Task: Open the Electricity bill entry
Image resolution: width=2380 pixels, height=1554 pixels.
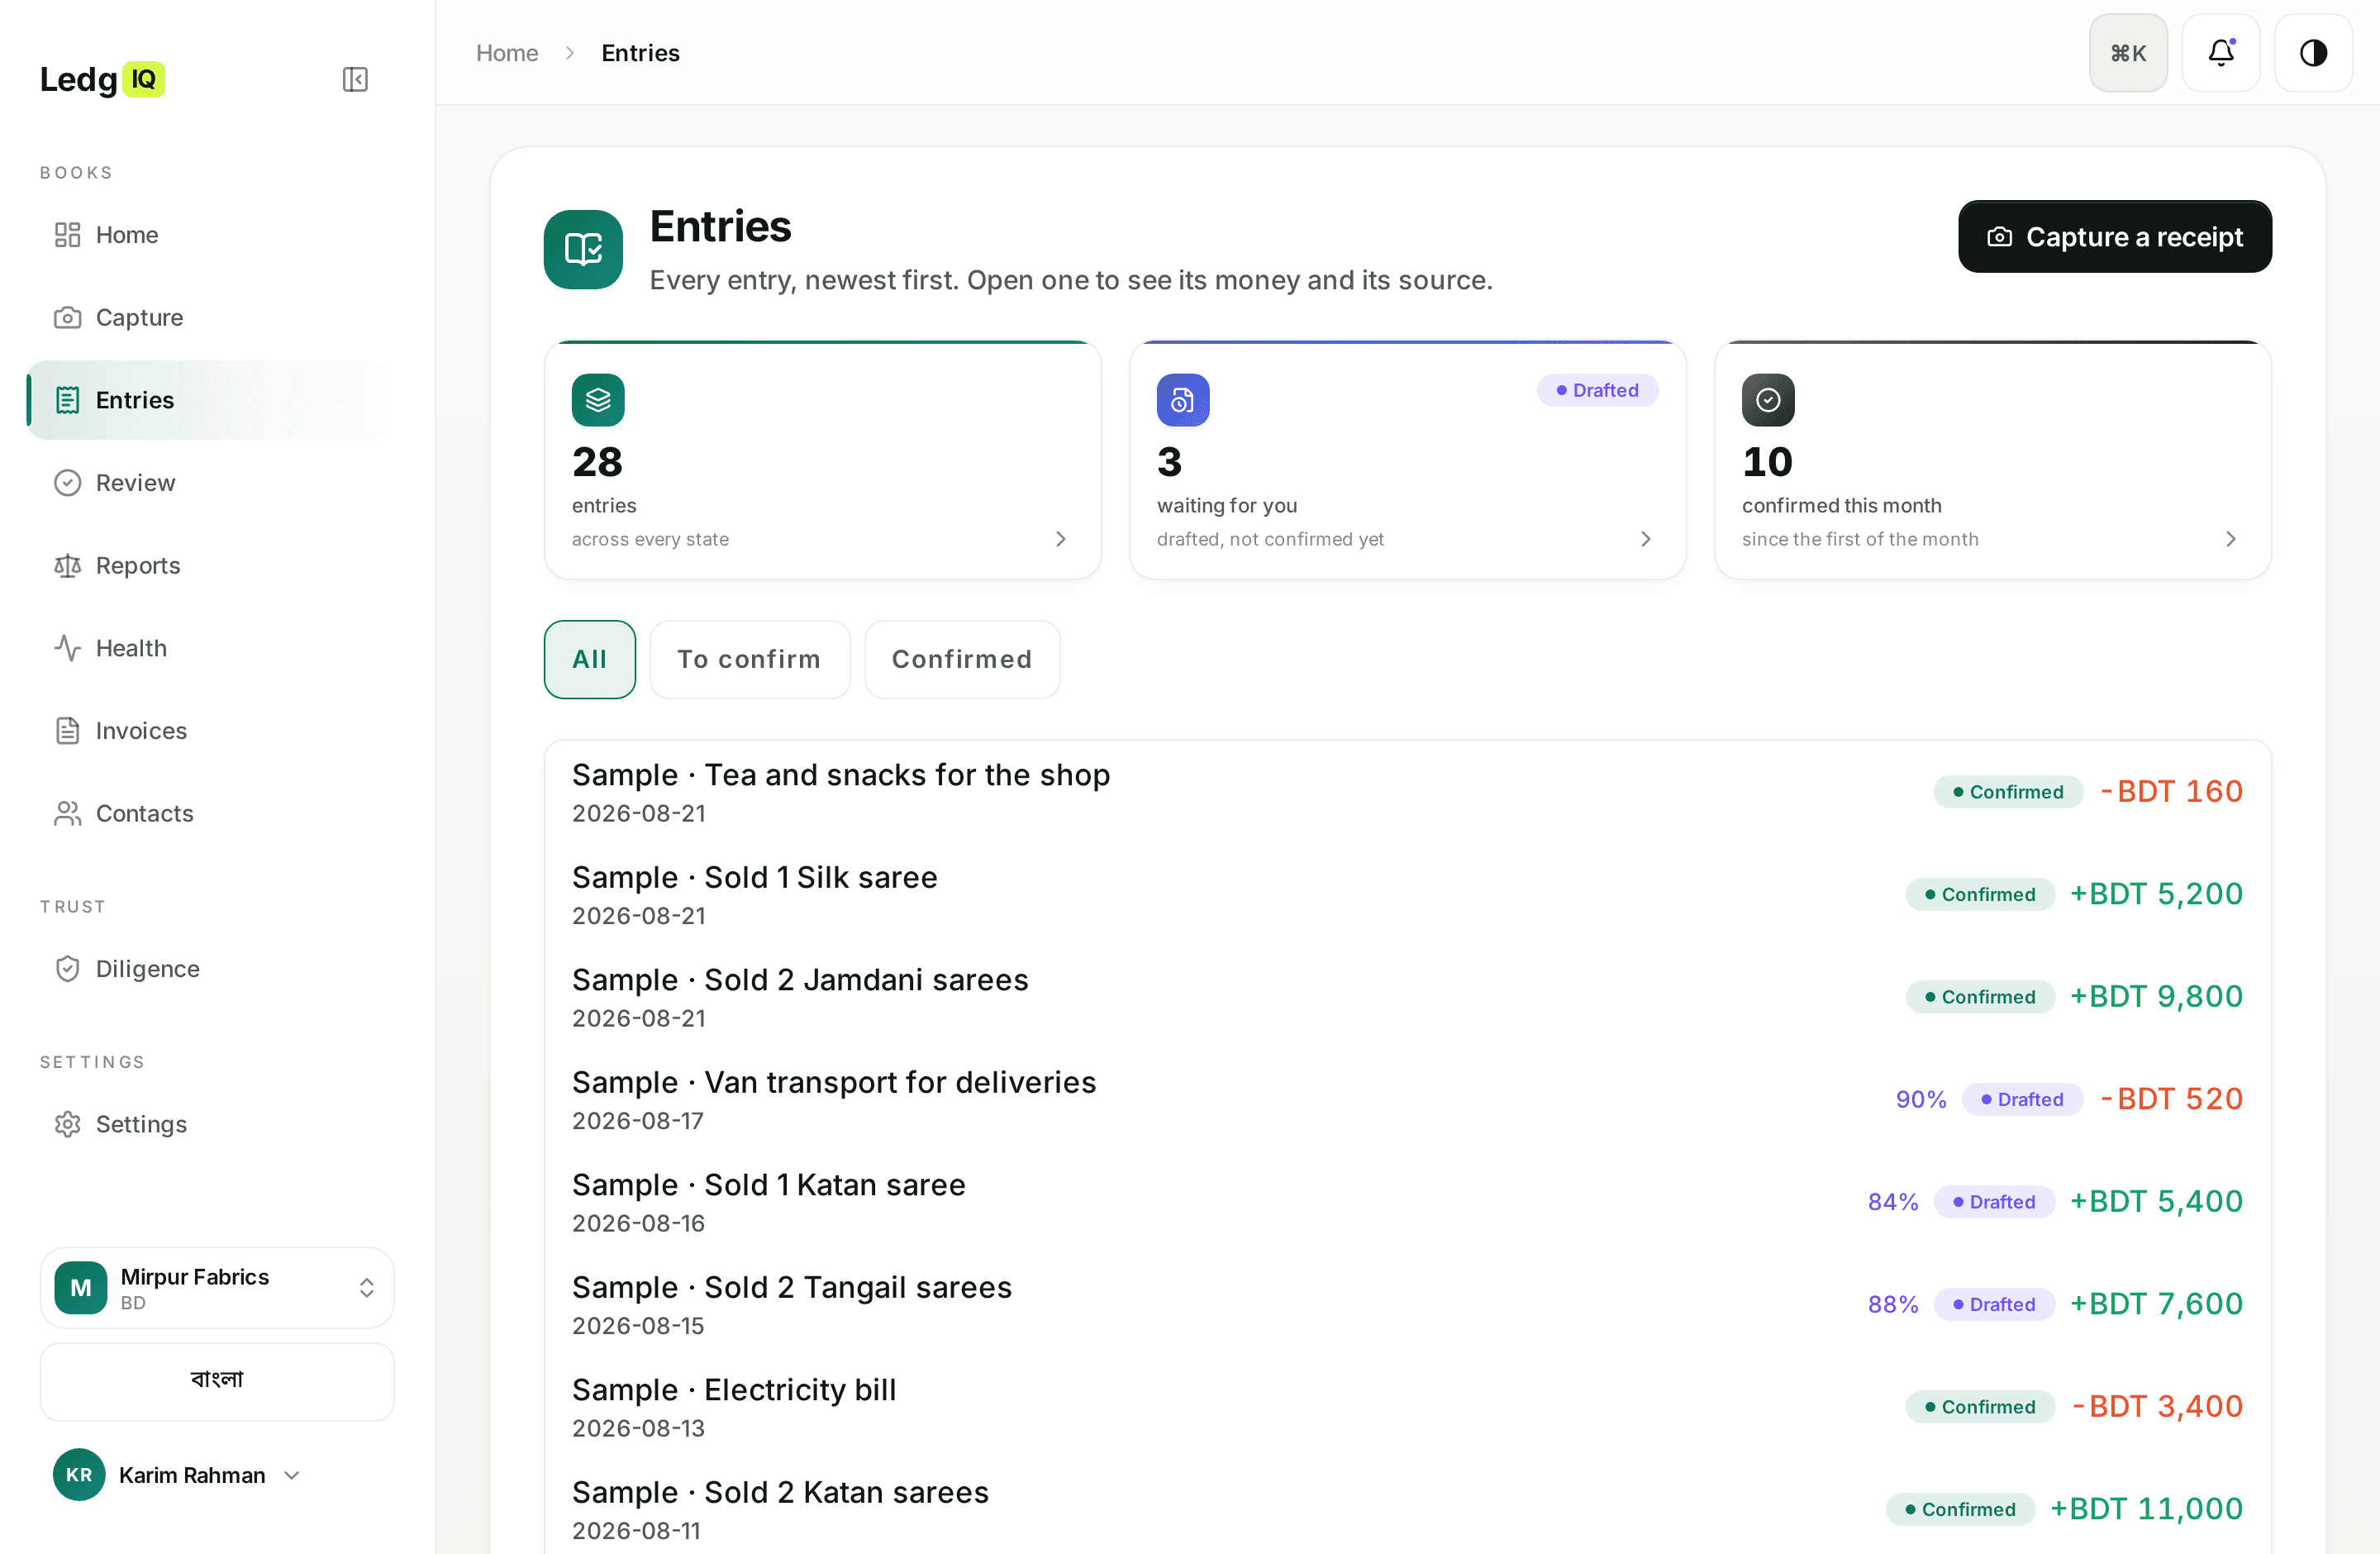Action: 1407,1407
